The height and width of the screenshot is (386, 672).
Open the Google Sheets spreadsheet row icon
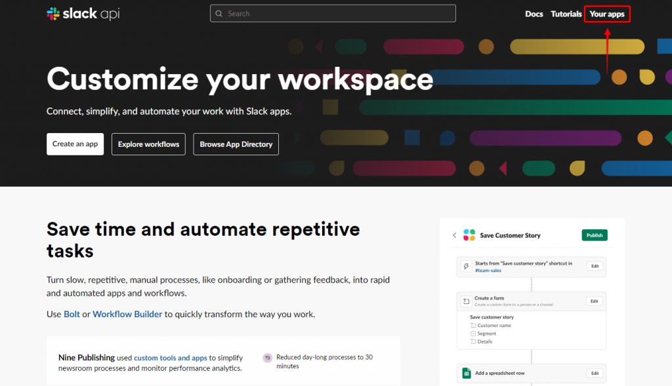coord(468,373)
